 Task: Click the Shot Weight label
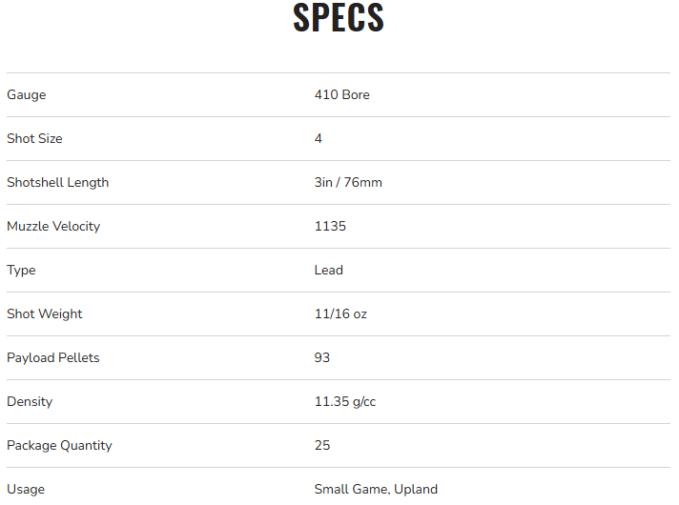(x=45, y=314)
